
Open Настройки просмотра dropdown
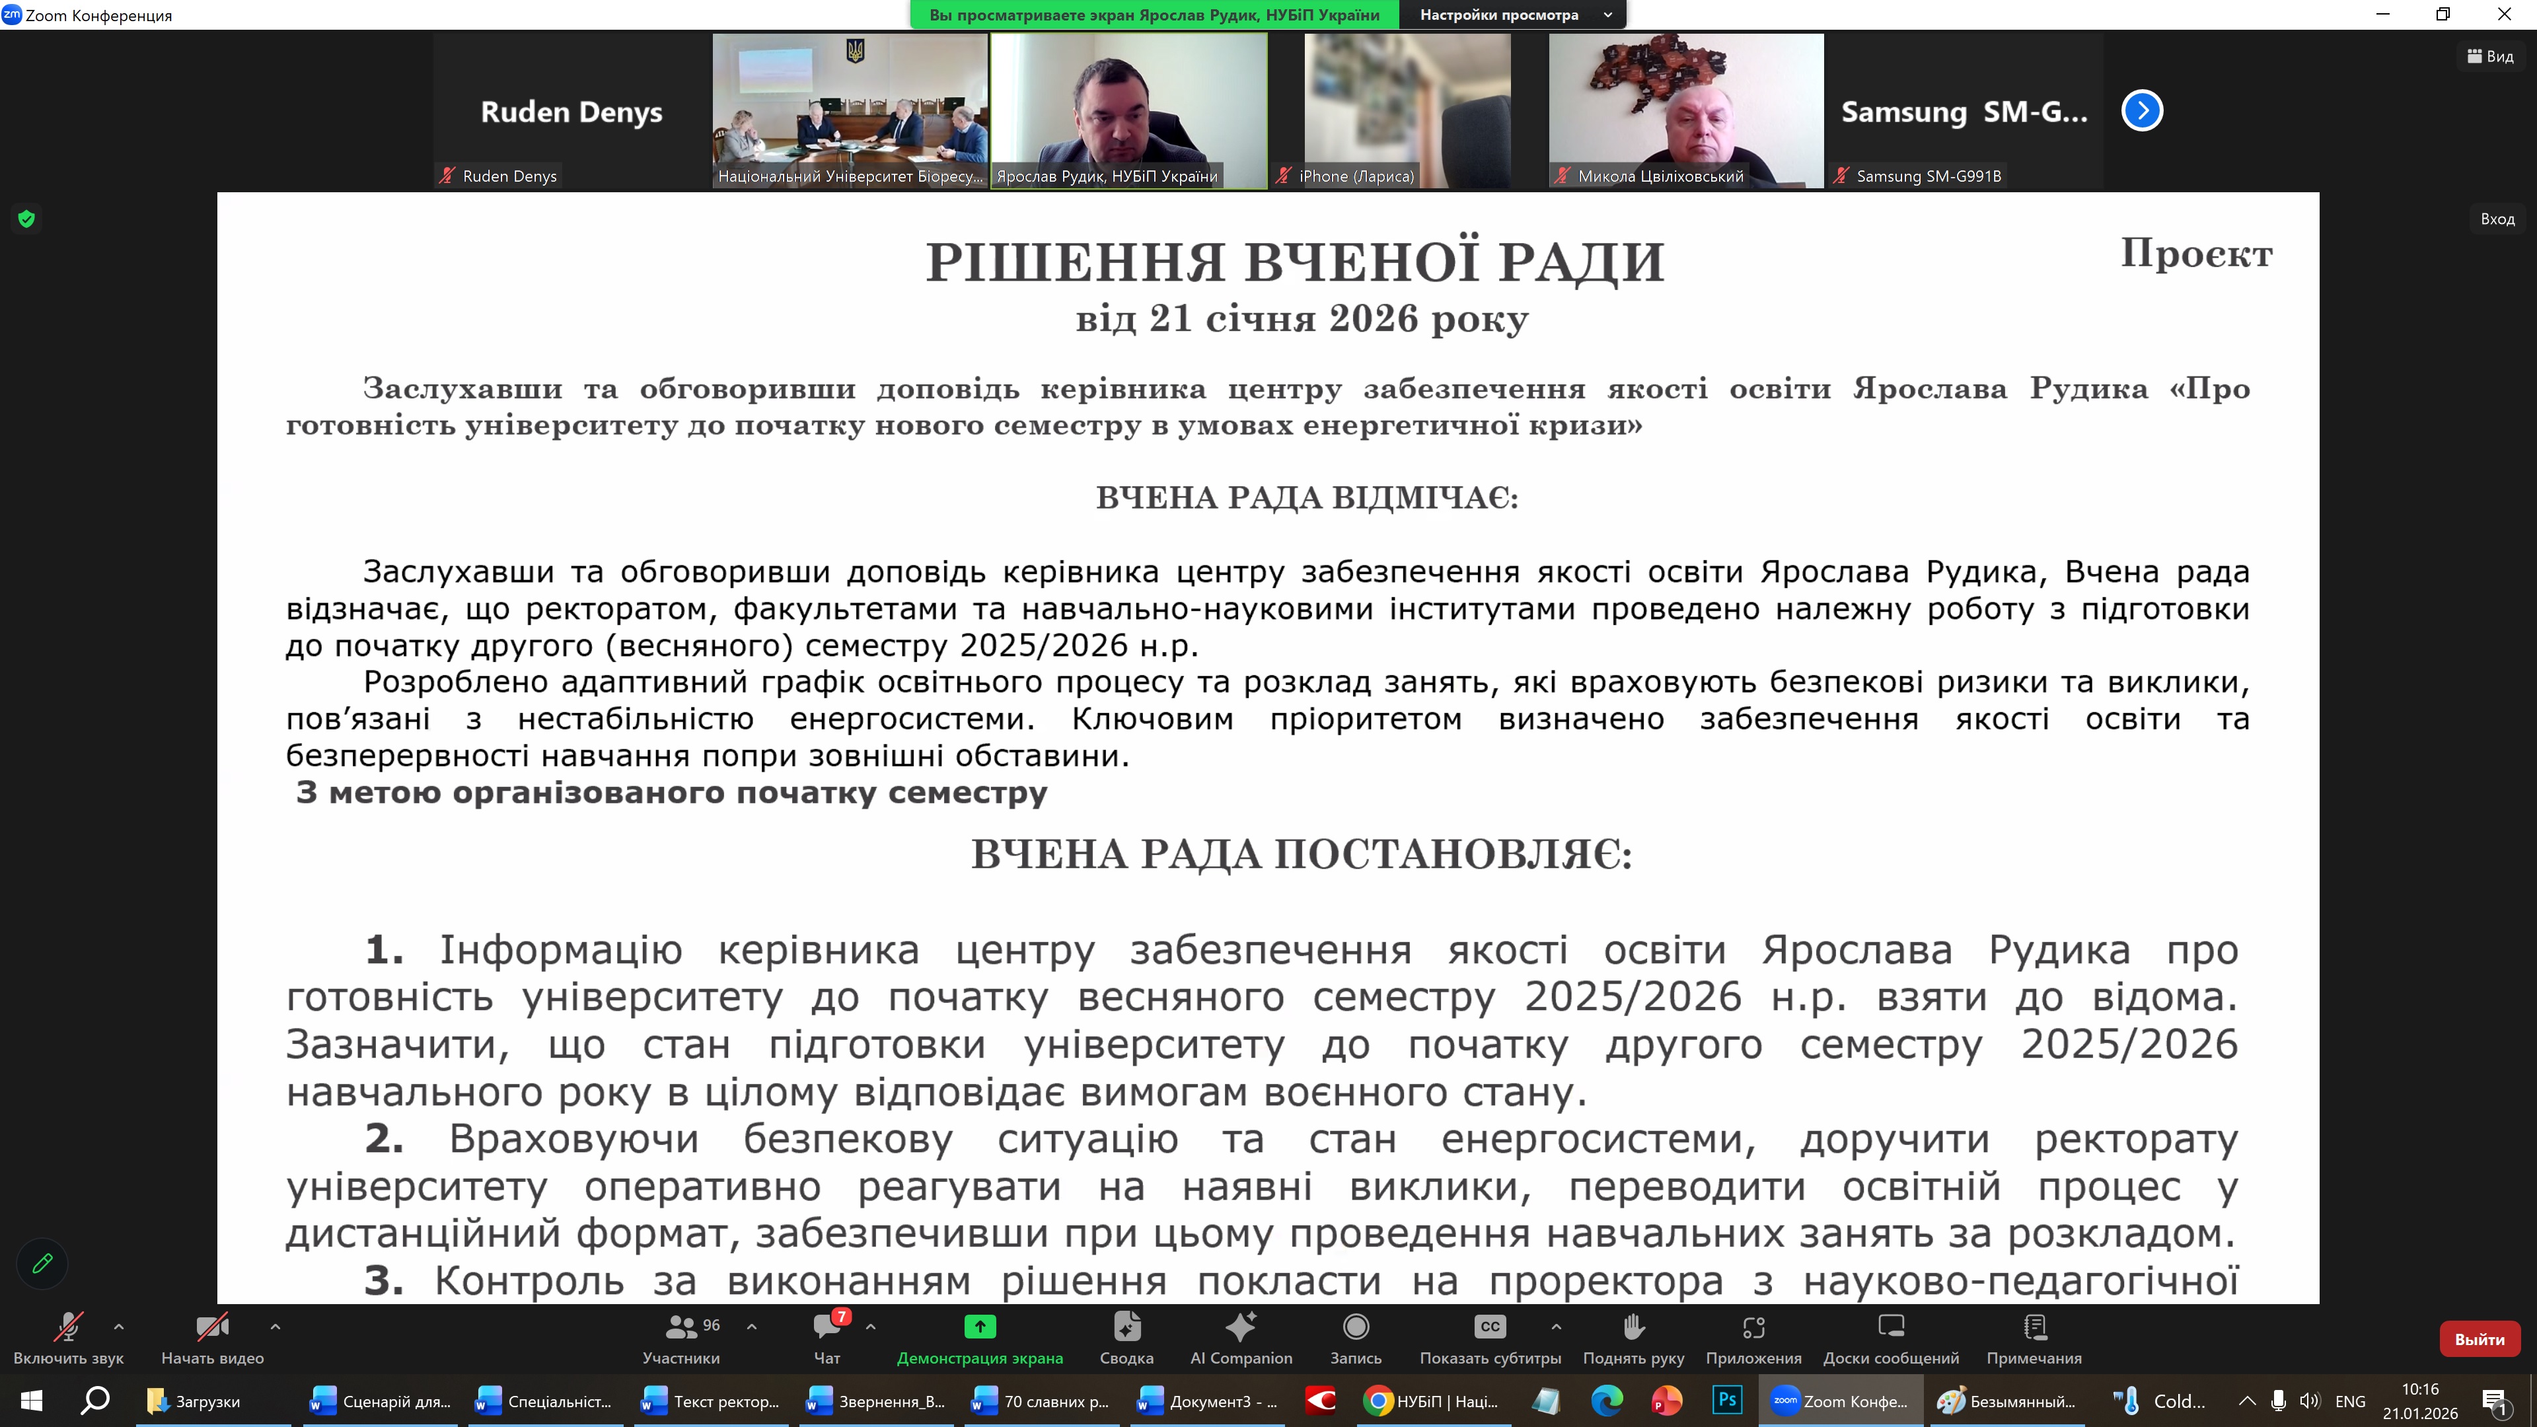1515,15
